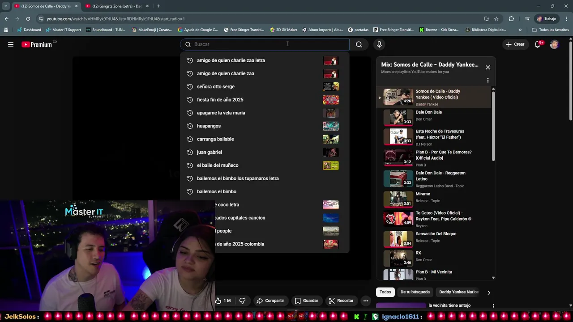The width and height of the screenshot is (573, 322).
Task: Open the Master IT Support bookmark
Action: point(63,30)
